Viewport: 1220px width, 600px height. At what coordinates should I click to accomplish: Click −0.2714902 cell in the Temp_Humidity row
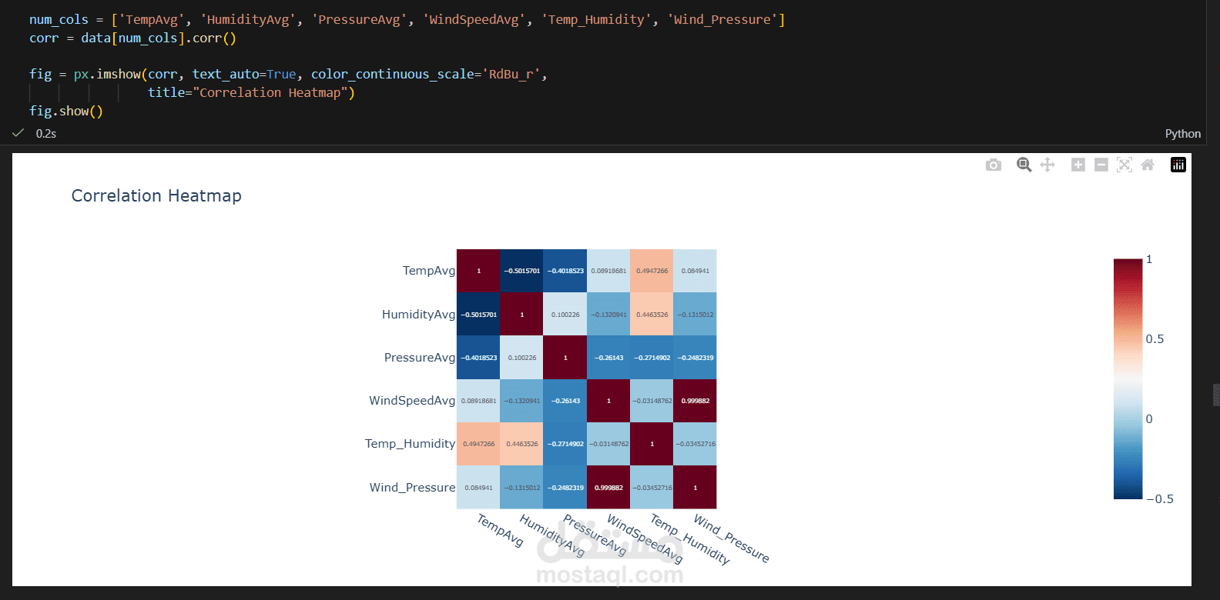coord(565,444)
